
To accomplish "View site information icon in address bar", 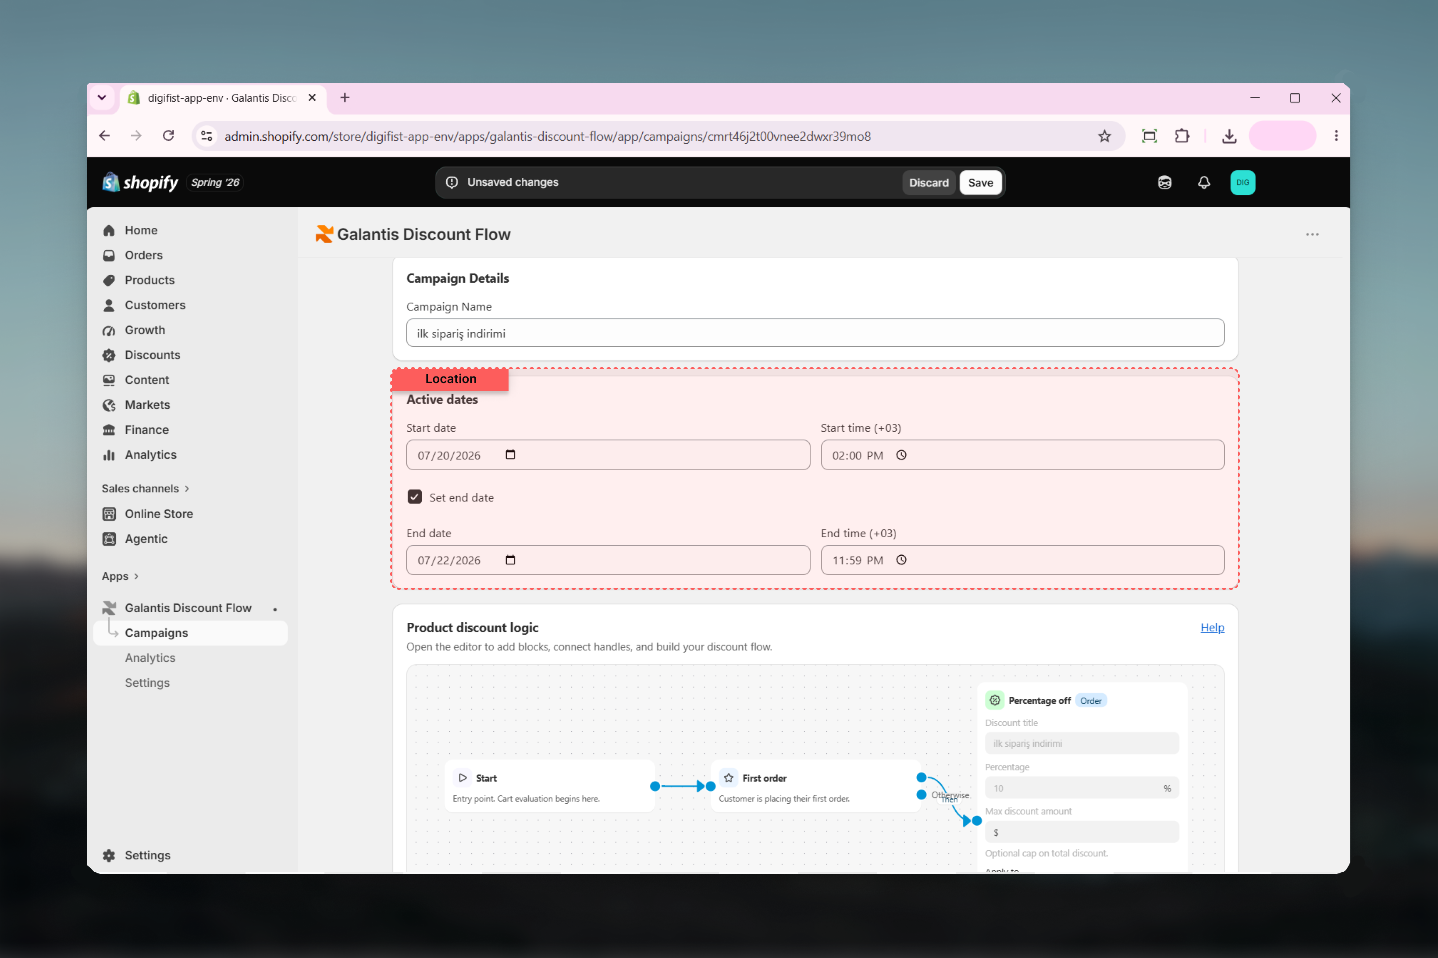I will pos(206,135).
